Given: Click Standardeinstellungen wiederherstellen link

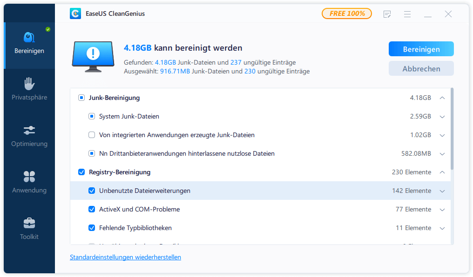Looking at the screenshot, I should pyautogui.click(x=126, y=257).
